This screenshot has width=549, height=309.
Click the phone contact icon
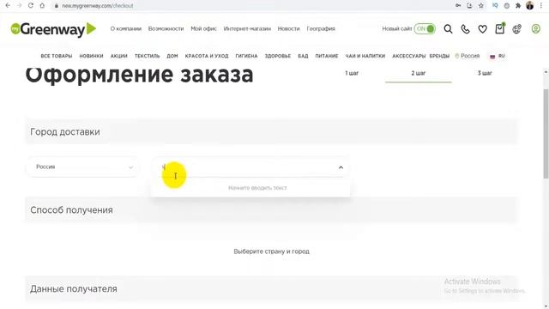click(465, 29)
